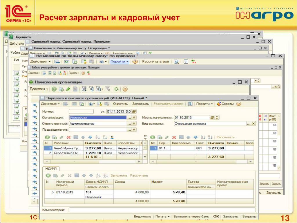Delete the selected row in employees table
297x223 pixels.
coord(68,137)
